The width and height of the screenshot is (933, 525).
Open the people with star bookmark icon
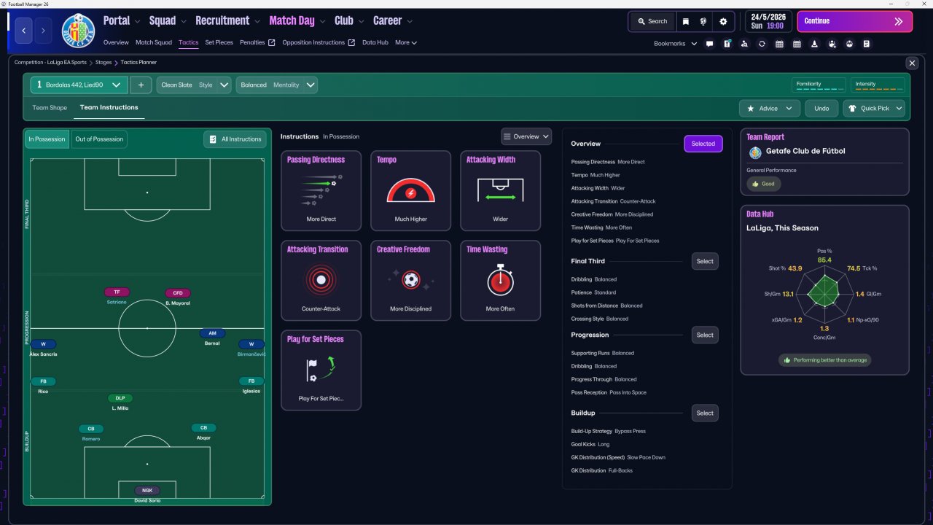click(x=832, y=44)
